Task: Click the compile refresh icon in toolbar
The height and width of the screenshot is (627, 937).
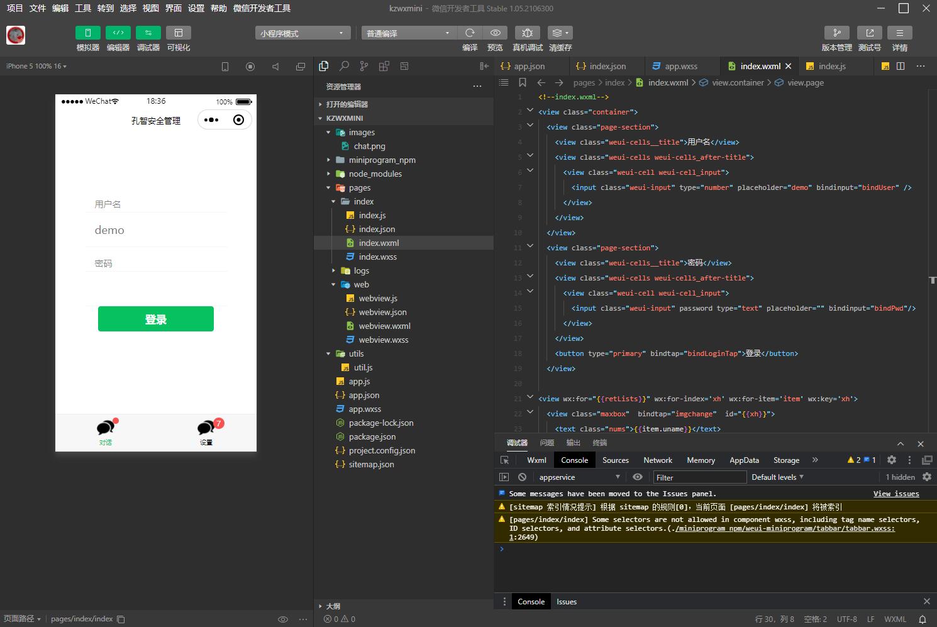Action: [x=470, y=33]
